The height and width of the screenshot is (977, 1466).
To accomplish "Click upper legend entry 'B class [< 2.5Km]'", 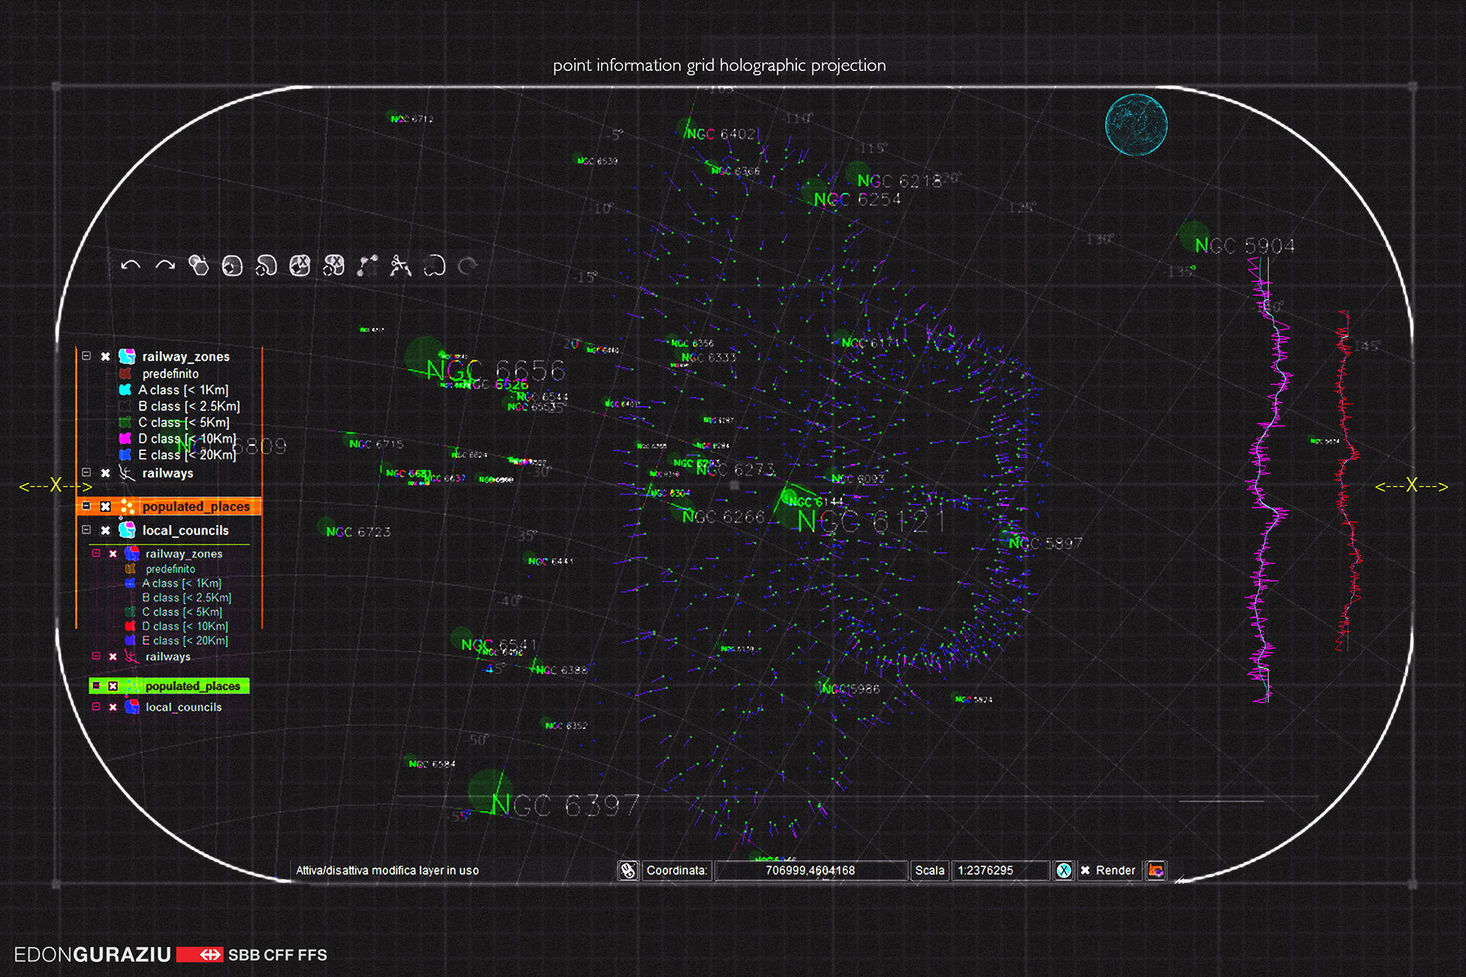I will click(189, 406).
